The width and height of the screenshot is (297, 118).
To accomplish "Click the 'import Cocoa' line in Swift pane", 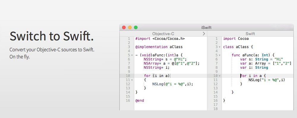I will (x=236, y=39).
